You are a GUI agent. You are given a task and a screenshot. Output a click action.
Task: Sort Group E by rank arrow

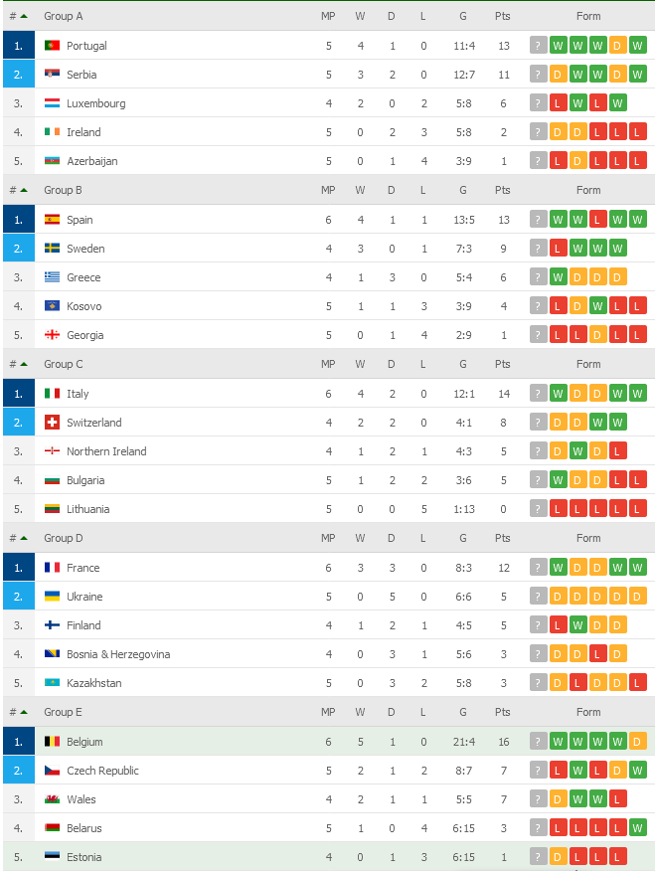point(23,712)
